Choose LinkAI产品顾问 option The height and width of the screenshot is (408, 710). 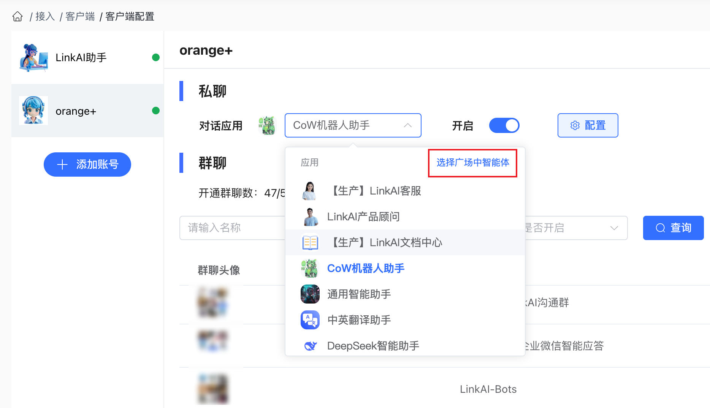405,217
